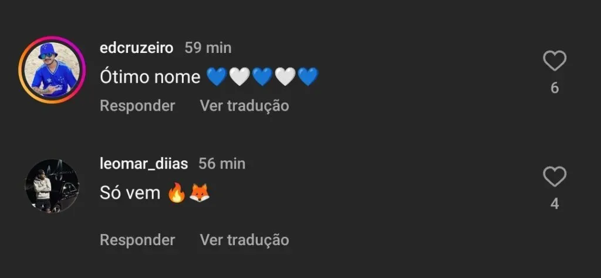View the 4 likes on leomar_diias's comment
Viewport: 601px width, 278px height.
(x=555, y=204)
